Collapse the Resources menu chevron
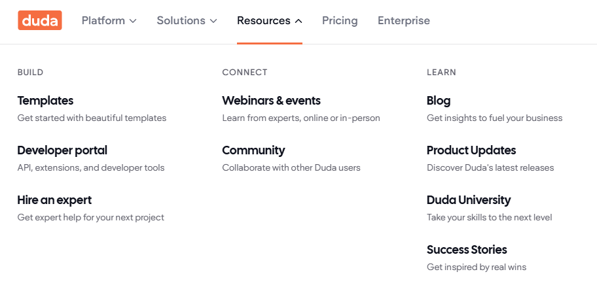The height and width of the screenshot is (308, 597). 299,21
